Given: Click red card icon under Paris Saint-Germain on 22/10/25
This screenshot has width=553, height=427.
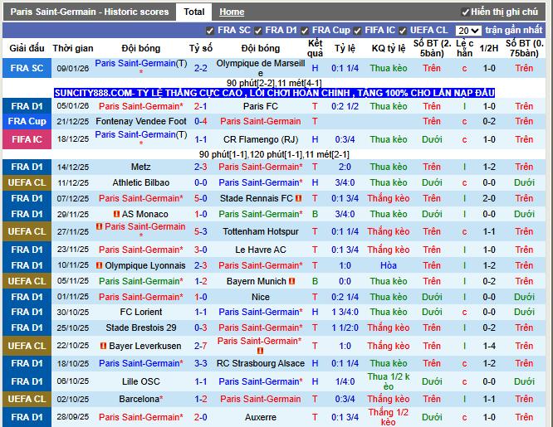Looking at the screenshot, I should pyautogui.click(x=260, y=351).
